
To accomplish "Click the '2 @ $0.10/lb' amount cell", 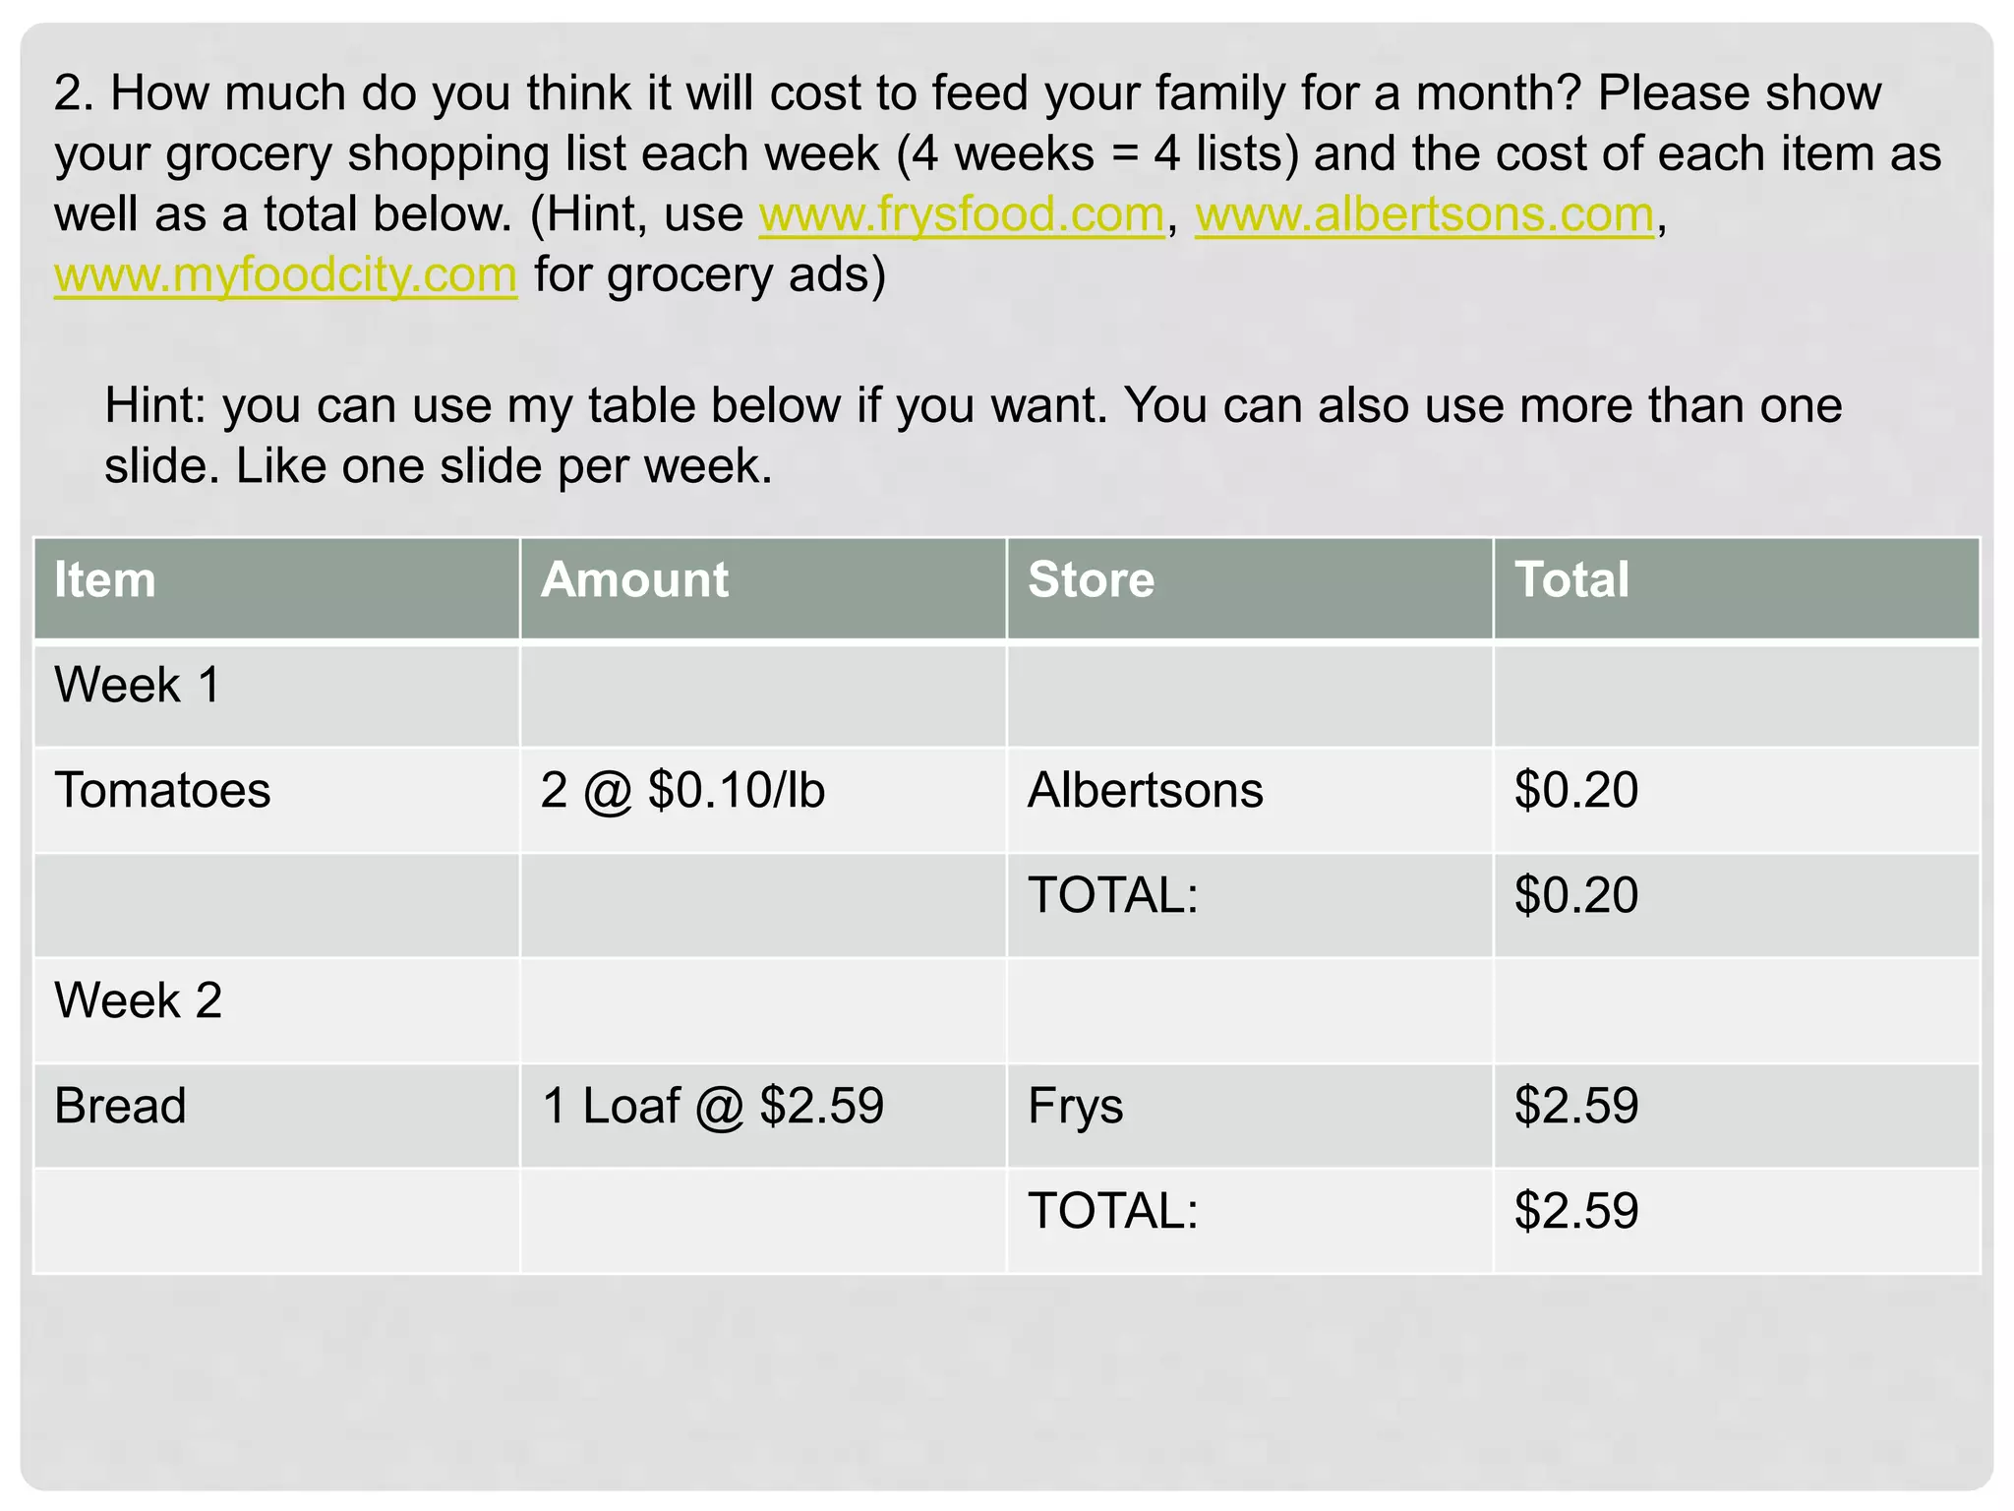I will tap(682, 790).
